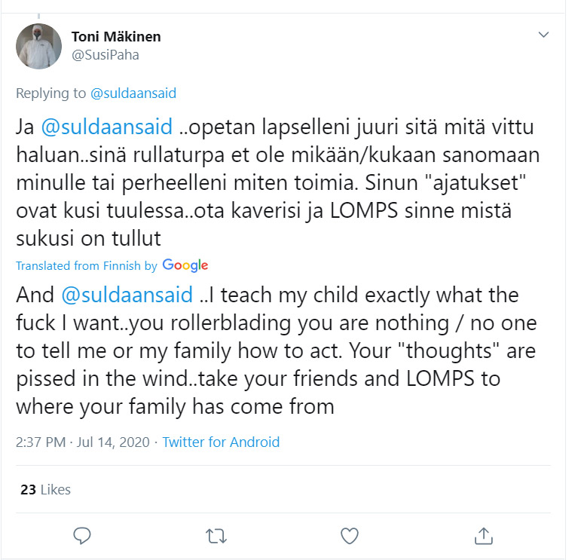This screenshot has width=584, height=560.
Task: View the 23 Likes list
Action: click(45, 489)
